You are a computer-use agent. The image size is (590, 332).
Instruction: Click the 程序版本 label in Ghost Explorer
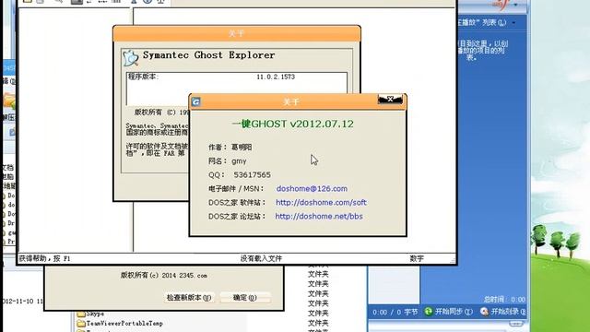[x=144, y=77]
